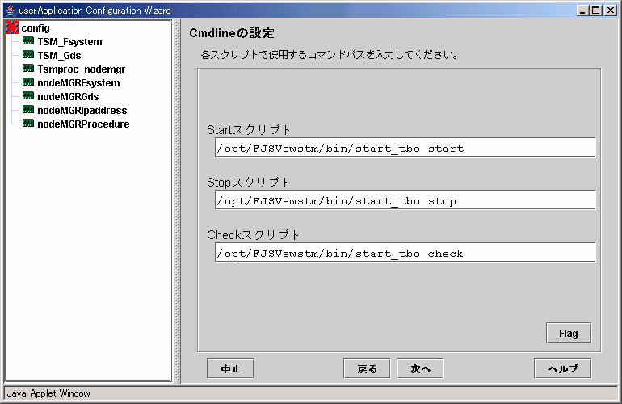This screenshot has width=622, height=404.
Task: Click the Stop script command field
Action: tap(405, 200)
